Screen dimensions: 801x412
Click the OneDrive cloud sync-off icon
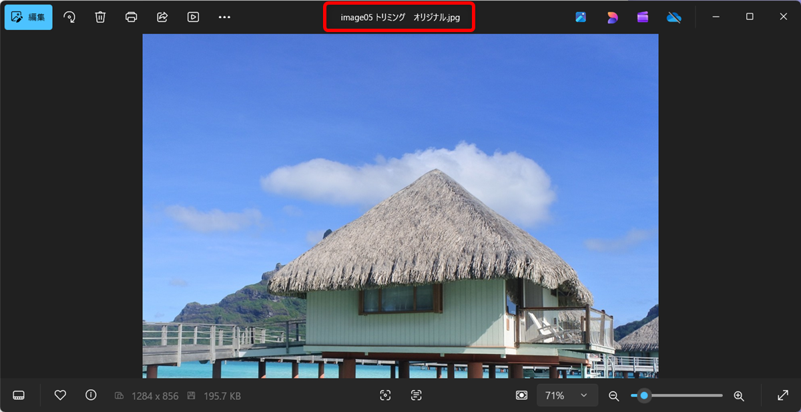tap(674, 17)
